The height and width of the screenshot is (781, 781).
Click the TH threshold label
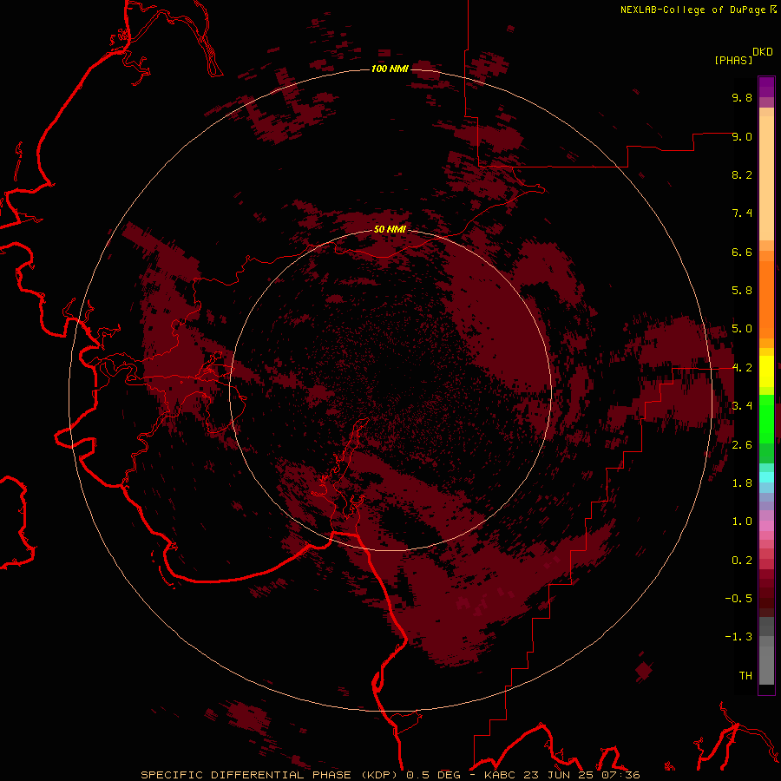pos(745,676)
